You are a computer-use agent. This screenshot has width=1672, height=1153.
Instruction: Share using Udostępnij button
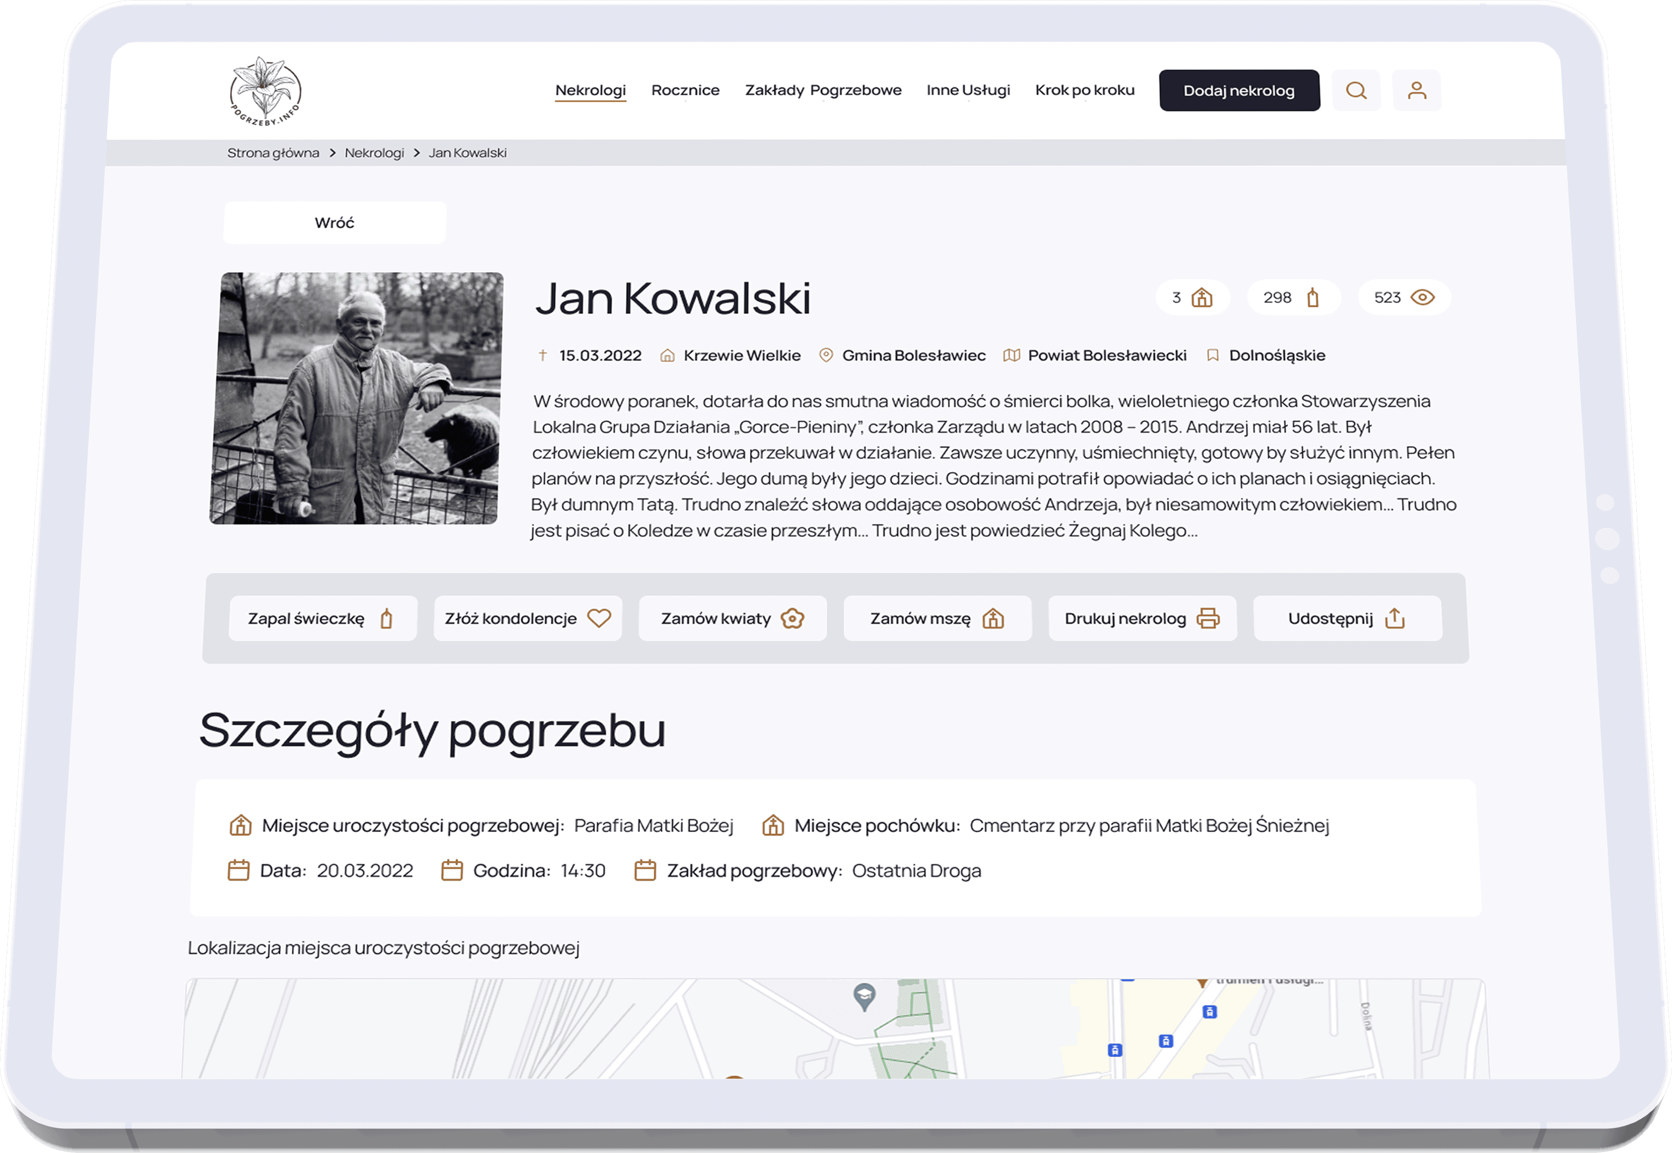coord(1347,618)
